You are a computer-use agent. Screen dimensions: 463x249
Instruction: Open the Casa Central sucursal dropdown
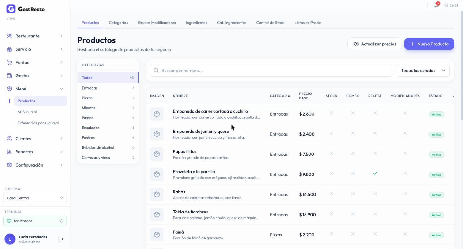pyautogui.click(x=35, y=198)
